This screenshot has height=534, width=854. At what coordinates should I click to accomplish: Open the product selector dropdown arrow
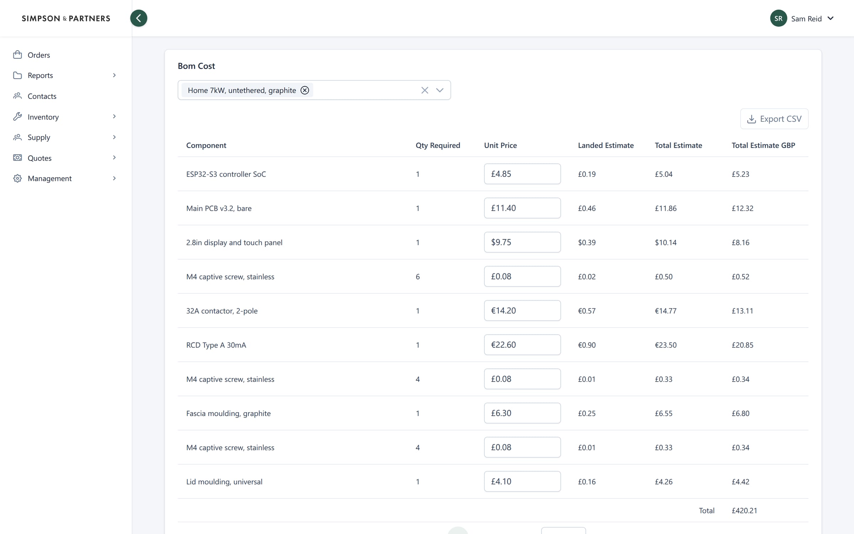click(x=440, y=90)
